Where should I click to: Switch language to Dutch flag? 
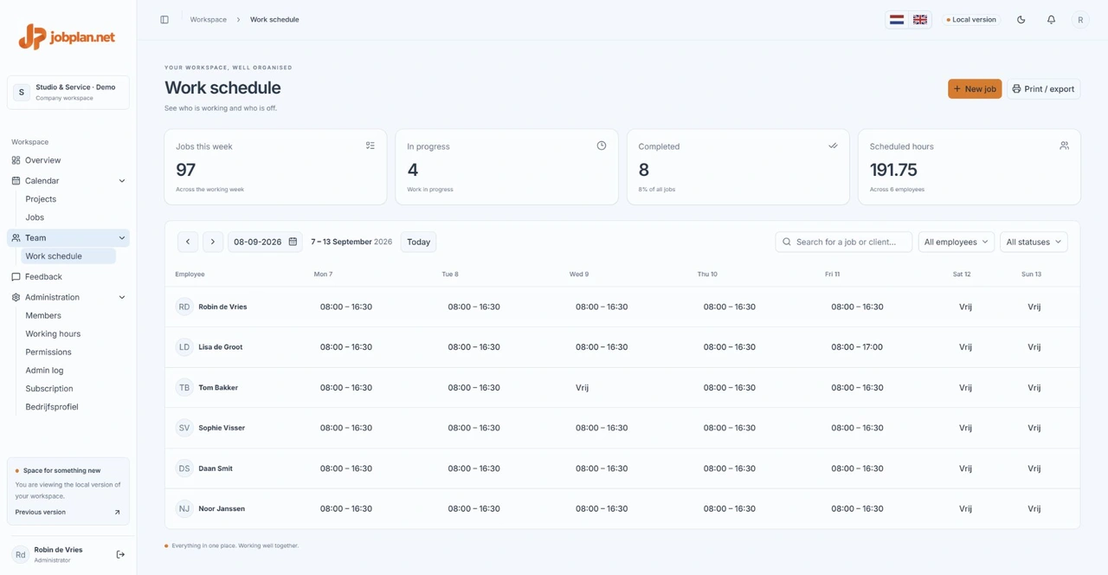pos(897,19)
